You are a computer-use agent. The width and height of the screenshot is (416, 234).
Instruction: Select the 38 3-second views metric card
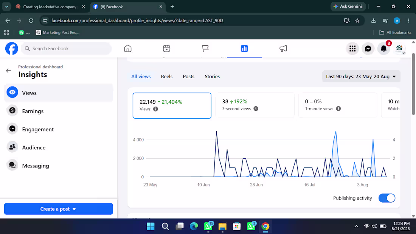[x=255, y=105]
